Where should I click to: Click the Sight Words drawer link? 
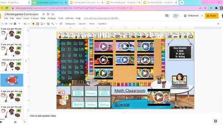[x=104, y=93]
